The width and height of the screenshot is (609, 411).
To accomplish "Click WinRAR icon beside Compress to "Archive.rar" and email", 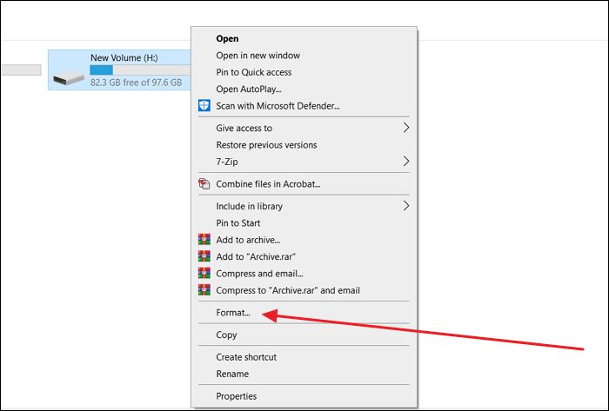I will [x=204, y=290].
